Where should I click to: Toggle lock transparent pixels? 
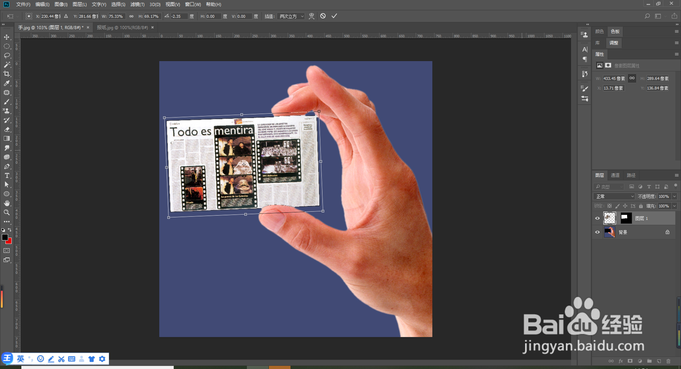click(609, 206)
